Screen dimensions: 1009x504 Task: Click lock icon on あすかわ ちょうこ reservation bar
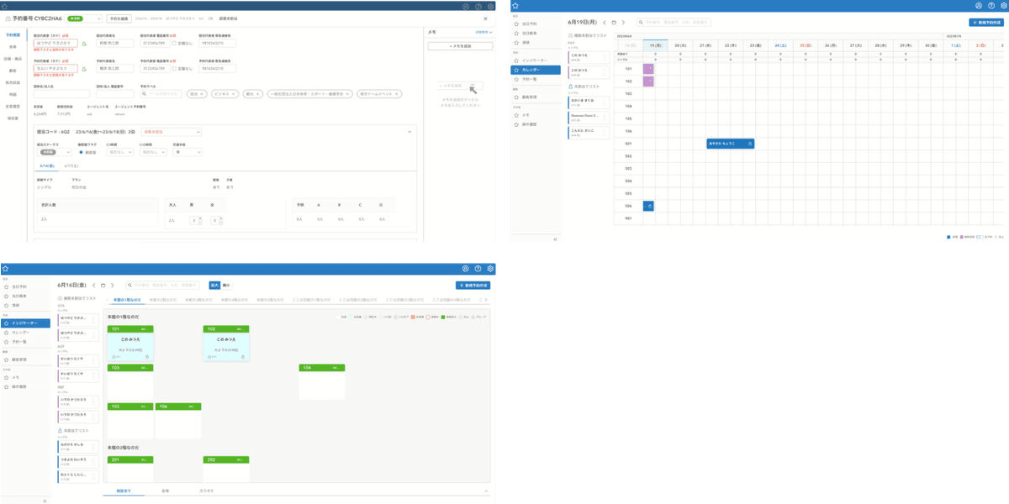(750, 144)
